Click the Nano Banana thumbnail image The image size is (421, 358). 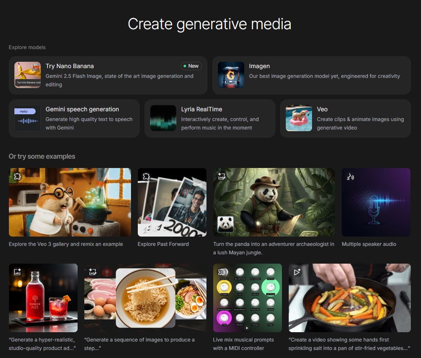coord(28,75)
